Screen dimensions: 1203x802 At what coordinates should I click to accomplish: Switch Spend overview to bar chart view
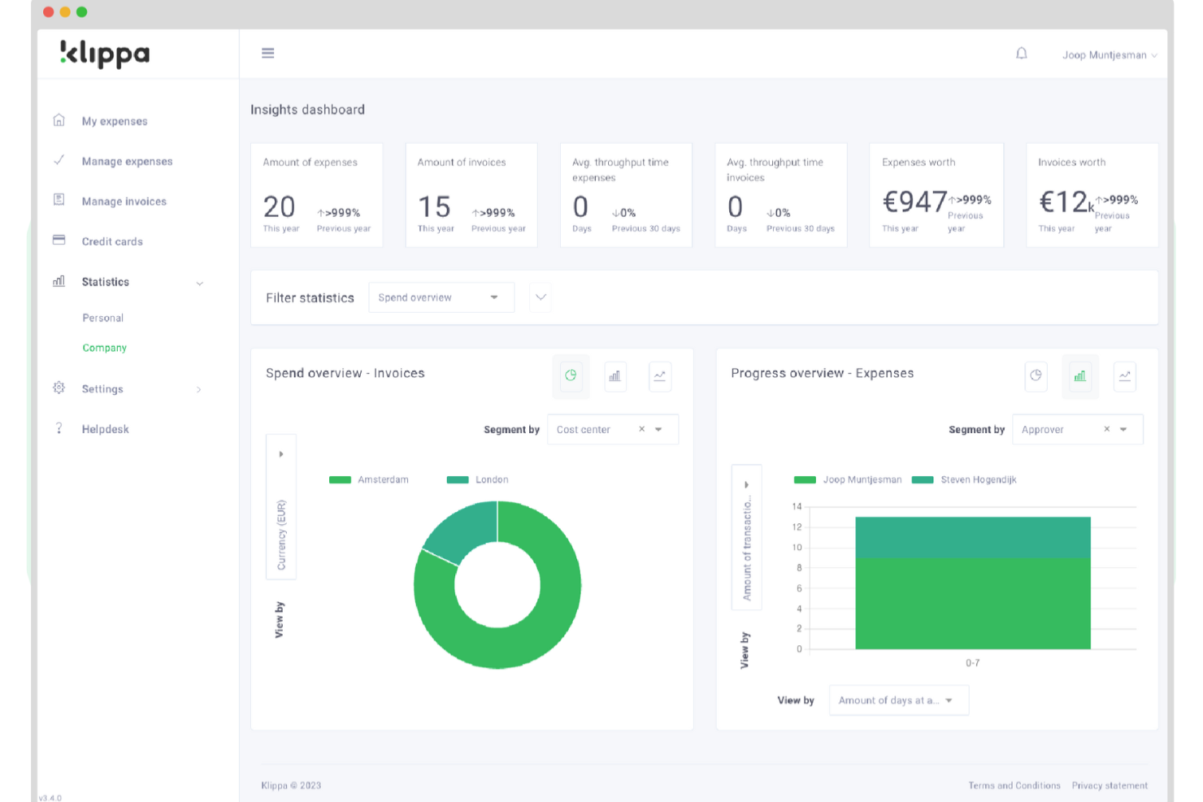[x=615, y=376]
